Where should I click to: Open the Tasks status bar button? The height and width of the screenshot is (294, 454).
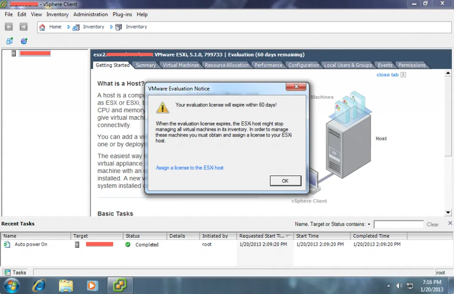pos(16,273)
